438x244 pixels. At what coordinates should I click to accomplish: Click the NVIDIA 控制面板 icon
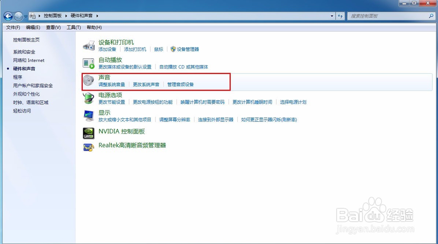[89, 133]
